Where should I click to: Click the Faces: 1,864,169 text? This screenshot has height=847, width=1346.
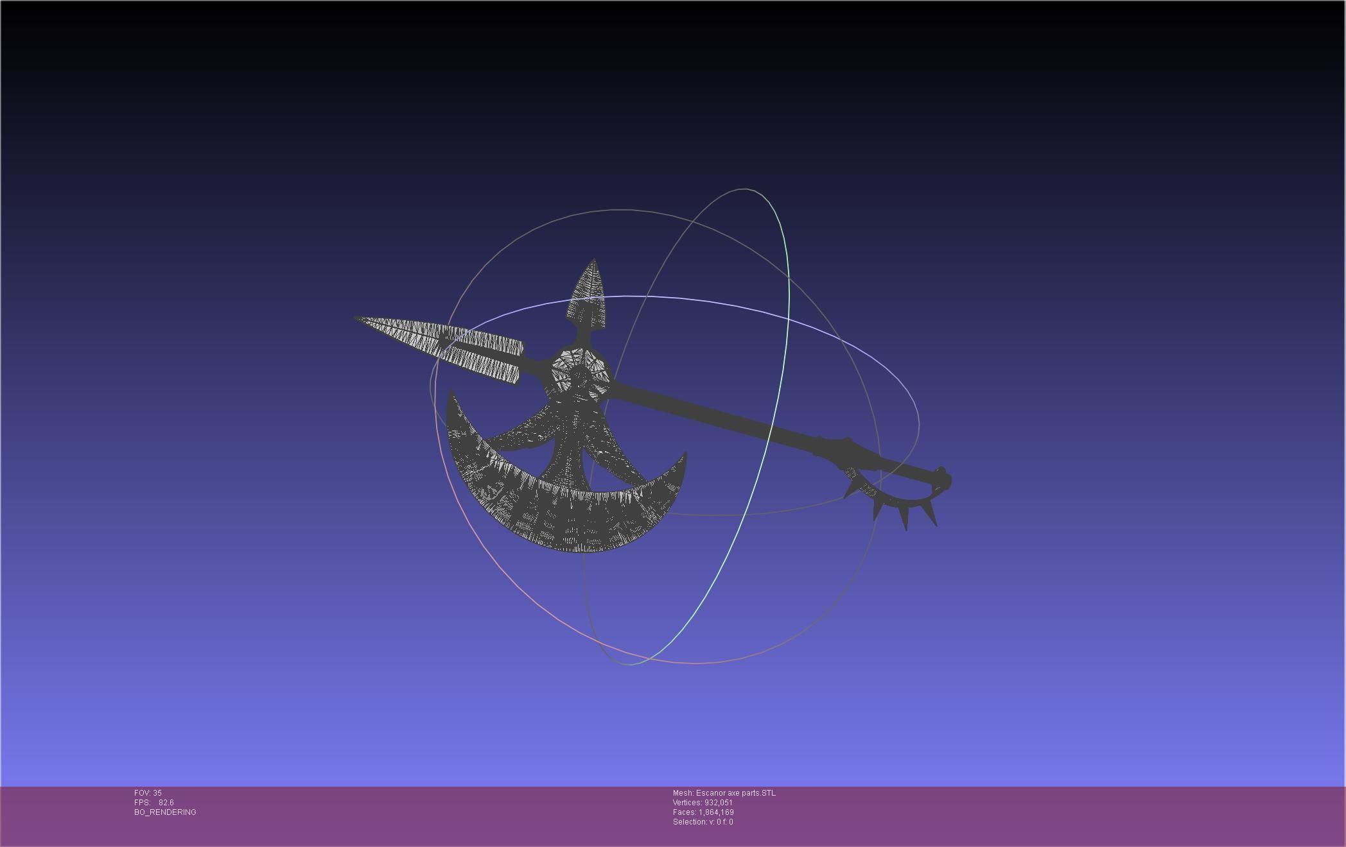[703, 812]
